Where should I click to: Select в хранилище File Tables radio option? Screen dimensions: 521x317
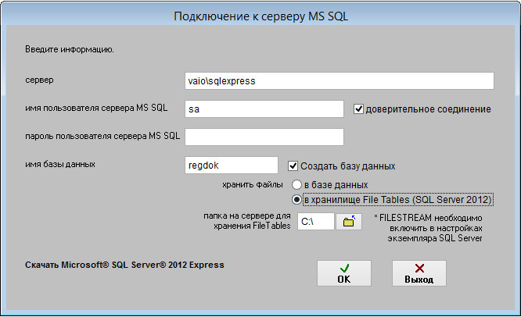point(296,200)
